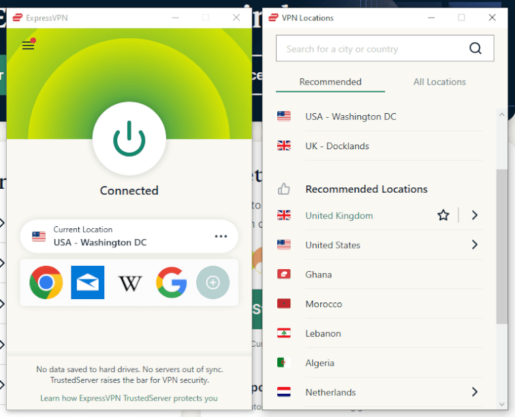Open the Wikipedia shortcut

tap(129, 283)
